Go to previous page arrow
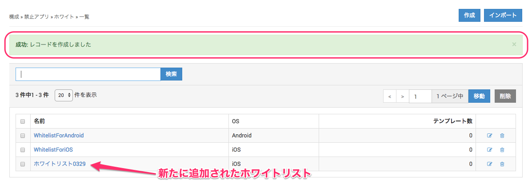The height and width of the screenshot is (185, 532). (389, 96)
